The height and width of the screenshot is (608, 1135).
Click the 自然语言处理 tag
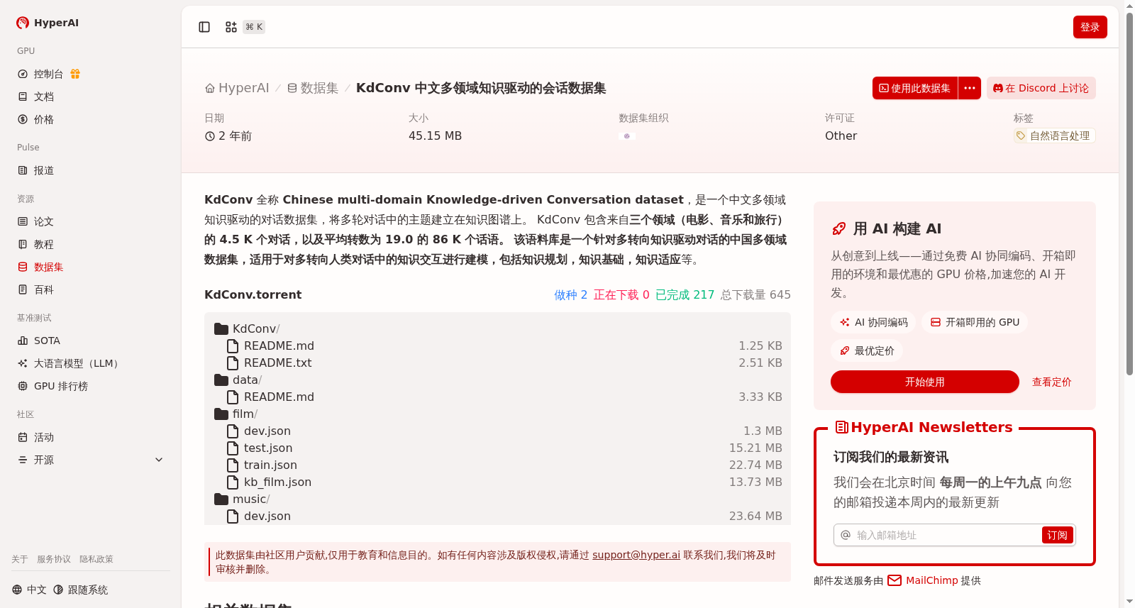coord(1055,136)
